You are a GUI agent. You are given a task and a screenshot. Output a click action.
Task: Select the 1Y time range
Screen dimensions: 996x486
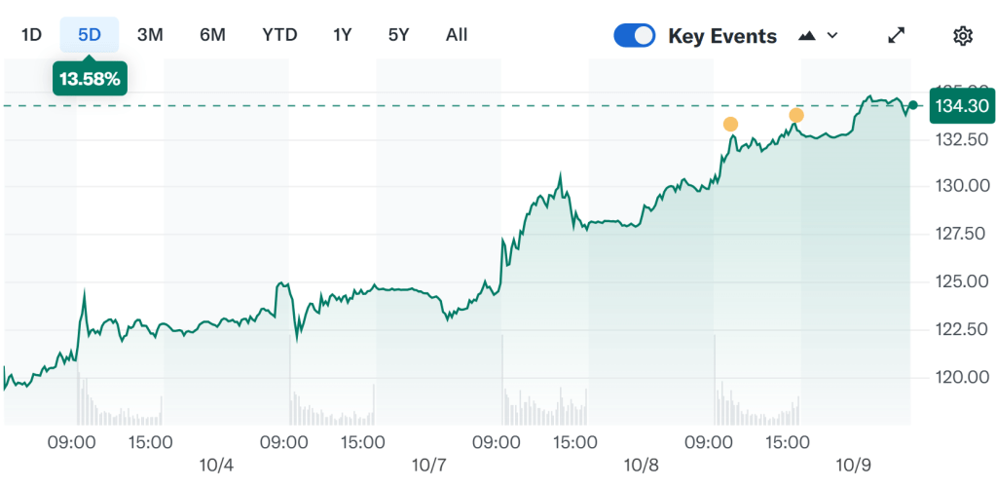click(342, 35)
